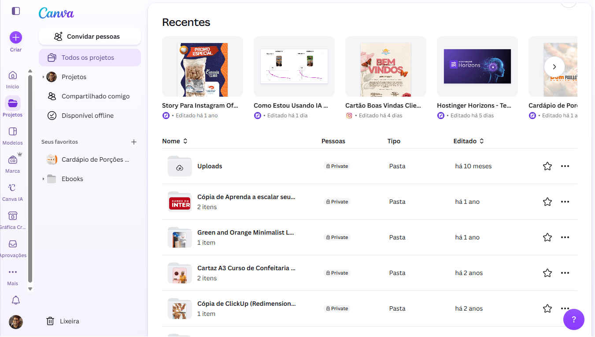
Task: Select Todos os projetos
Action: click(x=90, y=58)
